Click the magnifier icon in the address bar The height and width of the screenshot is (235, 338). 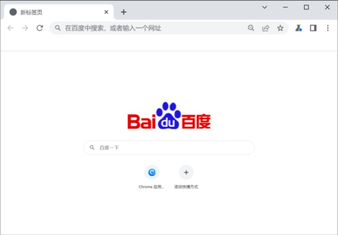point(58,28)
